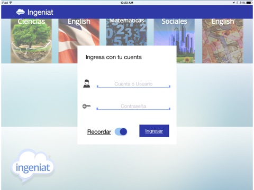
Task: Click the Ingresa con tu cuenta heading
Action: pos(114,57)
